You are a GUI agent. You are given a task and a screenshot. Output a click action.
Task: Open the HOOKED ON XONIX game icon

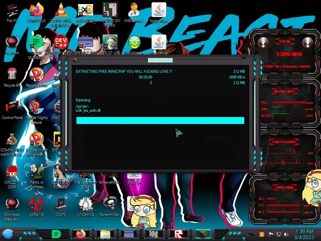point(110,15)
